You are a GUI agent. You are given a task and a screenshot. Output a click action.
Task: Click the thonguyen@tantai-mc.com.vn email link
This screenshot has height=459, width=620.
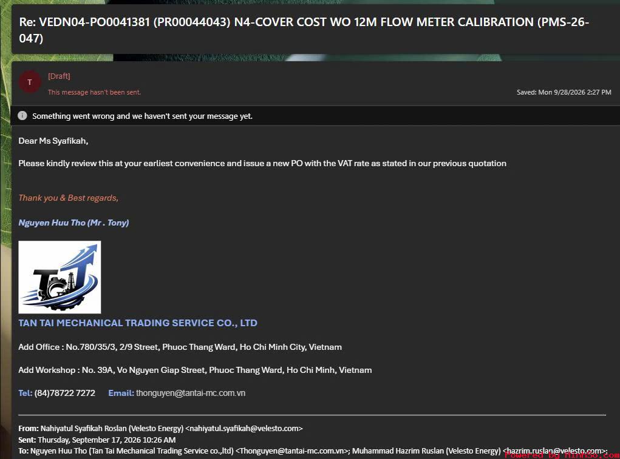[x=191, y=393]
